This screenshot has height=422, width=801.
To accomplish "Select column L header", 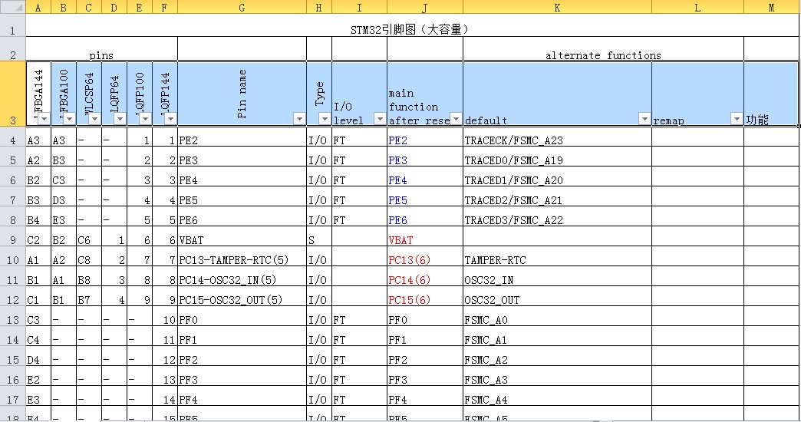I will 698,7.
